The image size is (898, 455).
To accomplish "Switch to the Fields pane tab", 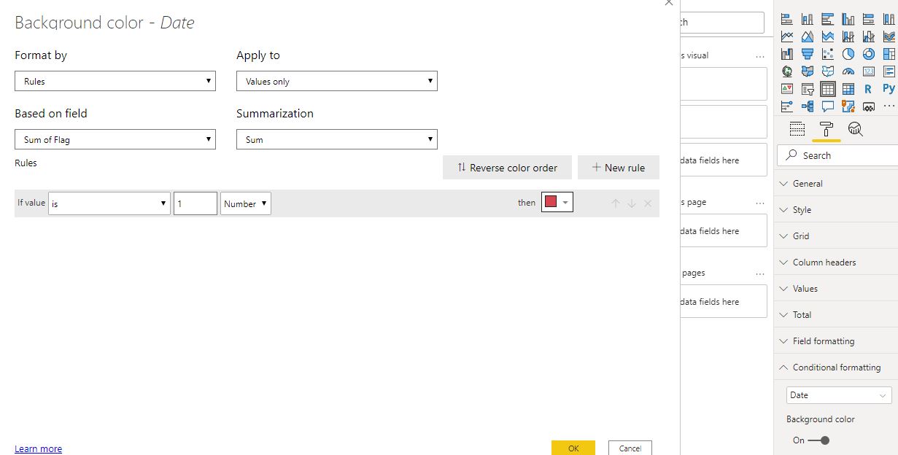I will pos(797,129).
